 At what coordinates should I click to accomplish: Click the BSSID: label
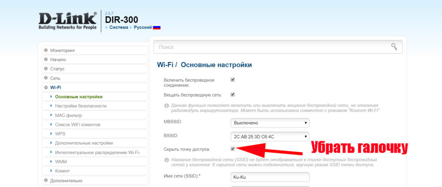click(x=171, y=136)
